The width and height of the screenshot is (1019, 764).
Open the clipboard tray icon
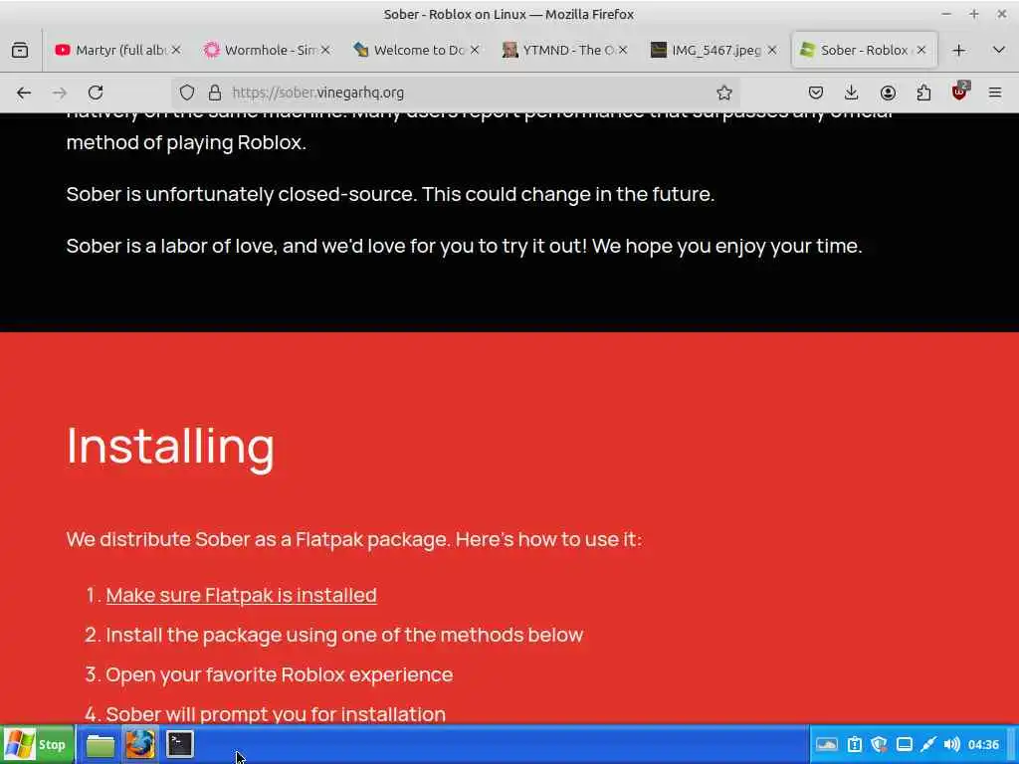coord(855,744)
